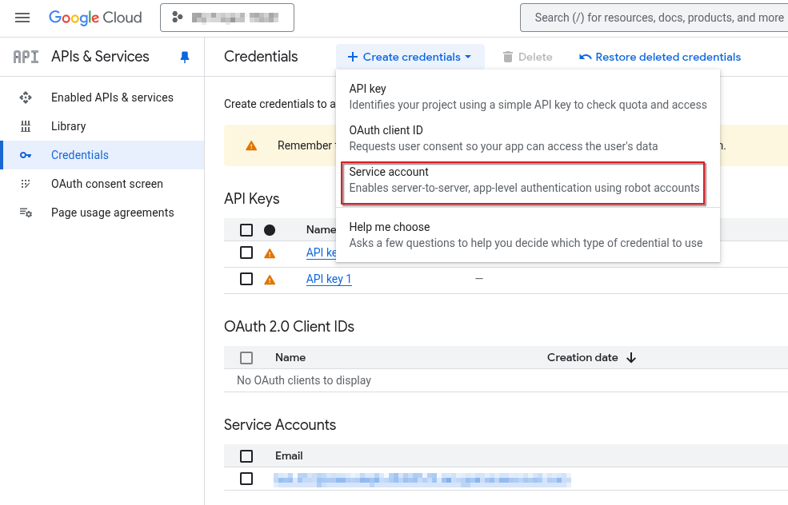Screen dimensions: 788x505
Task: Click the Google Cloud logo
Action: click(x=95, y=18)
